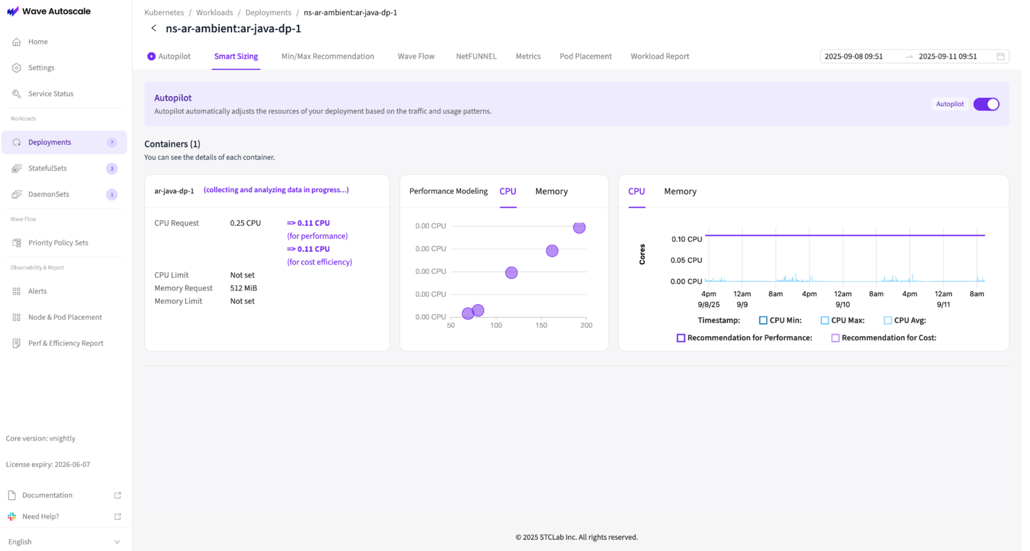
Task: Switch to the Autopilot tab
Action: 169,56
